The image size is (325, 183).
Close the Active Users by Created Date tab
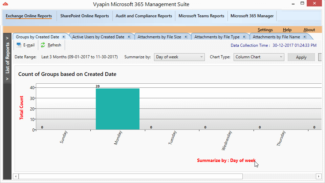point(129,37)
